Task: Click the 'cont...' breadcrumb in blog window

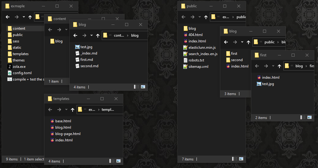Action: (119, 35)
